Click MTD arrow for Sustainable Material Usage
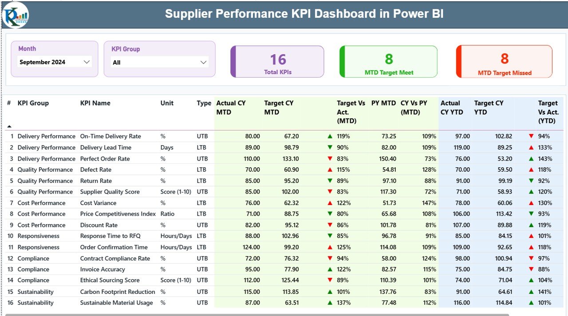 (330, 303)
